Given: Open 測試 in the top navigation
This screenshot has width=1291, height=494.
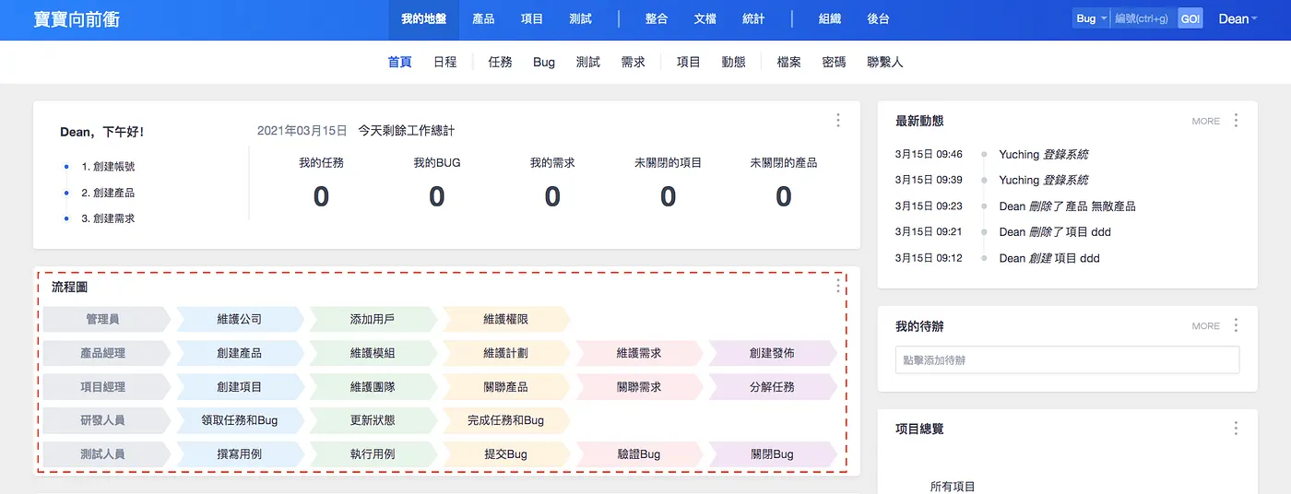Looking at the screenshot, I should [581, 19].
